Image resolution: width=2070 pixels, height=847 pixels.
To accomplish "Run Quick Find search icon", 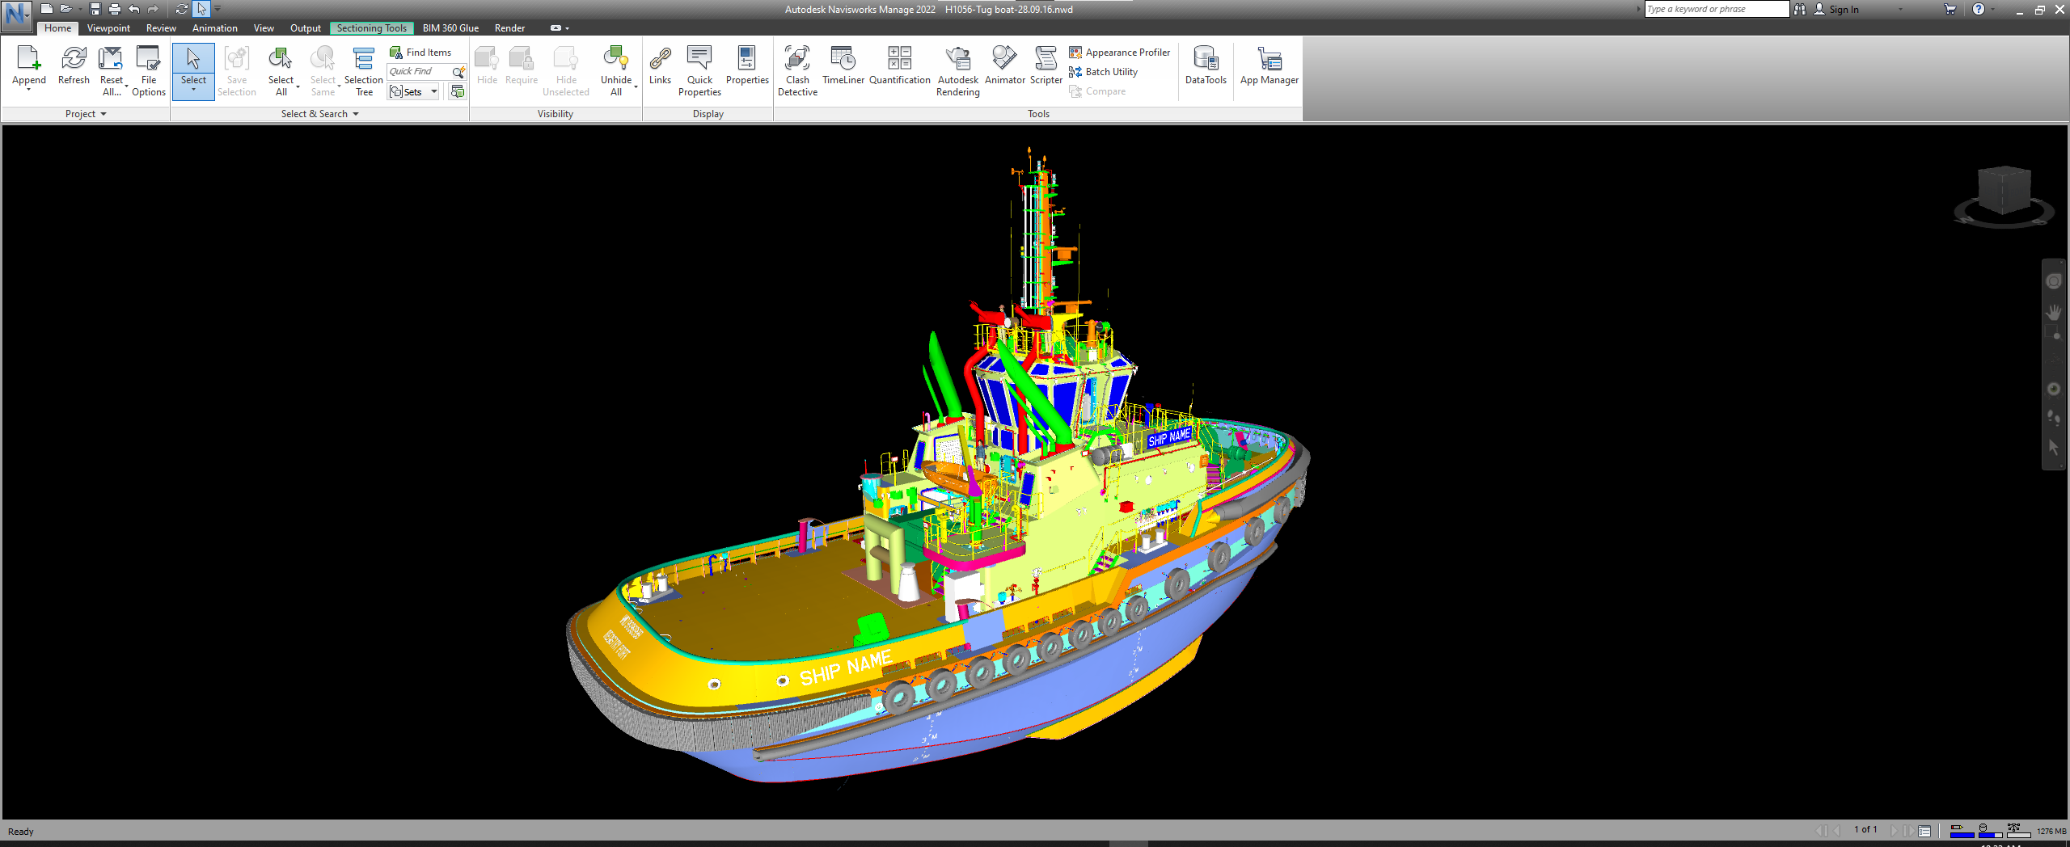I will 458,72.
